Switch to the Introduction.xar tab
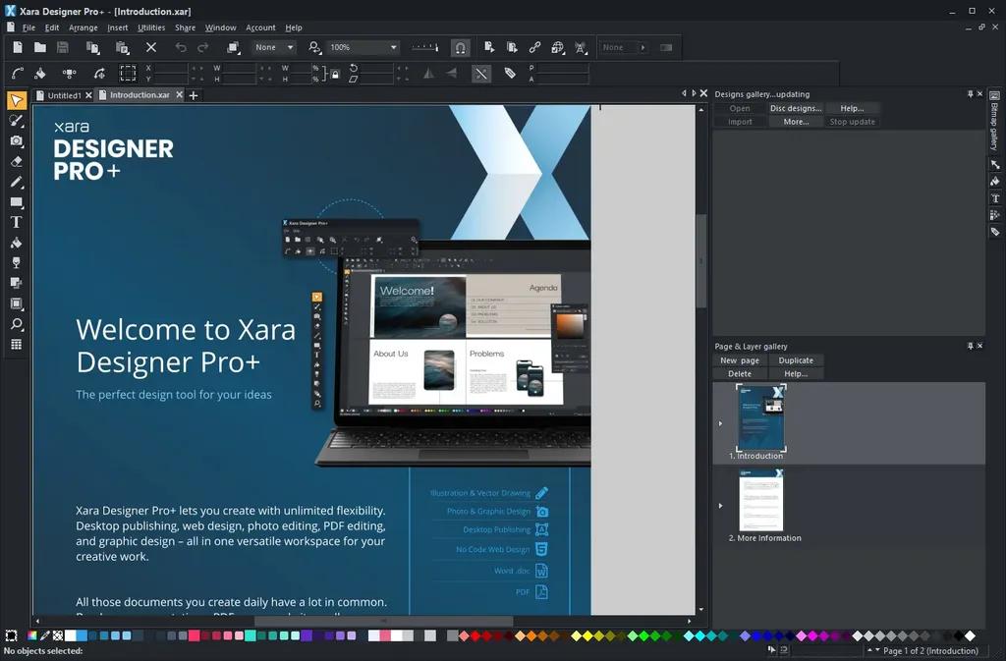The height and width of the screenshot is (661, 1006). pos(140,95)
